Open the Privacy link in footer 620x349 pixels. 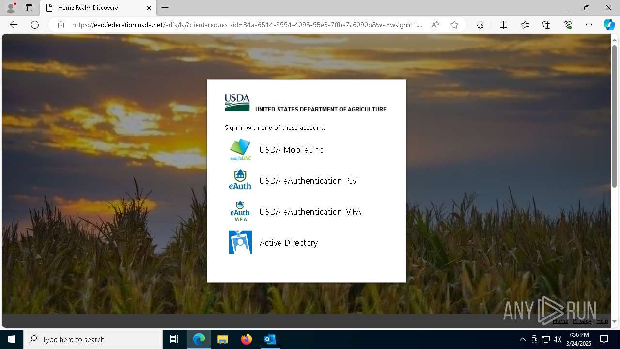(582, 321)
